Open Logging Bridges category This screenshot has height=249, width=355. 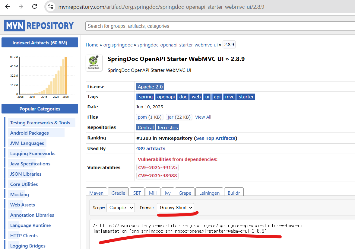click(x=28, y=246)
